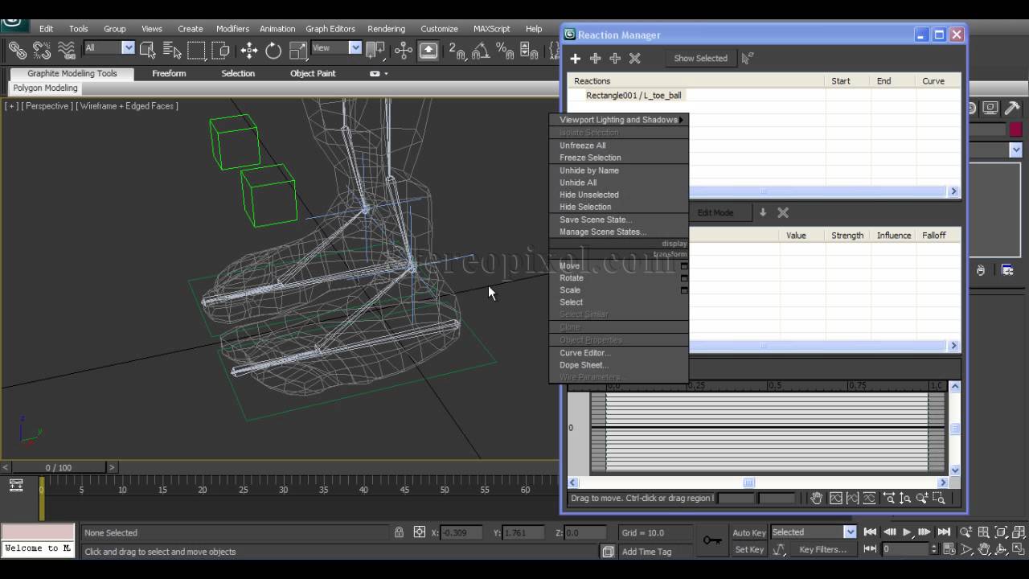Open the Key Filters dialog button
The image size is (1029, 579).
click(x=823, y=549)
